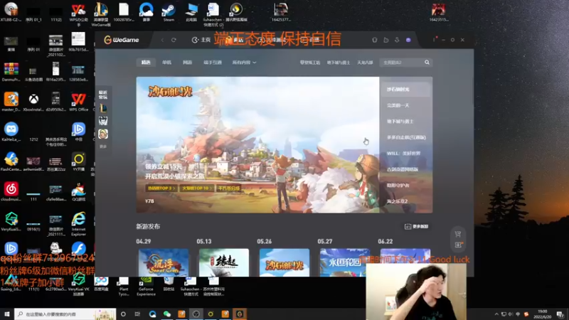
Task: Open the blonde character game icon in sidebar
Action: (103, 134)
